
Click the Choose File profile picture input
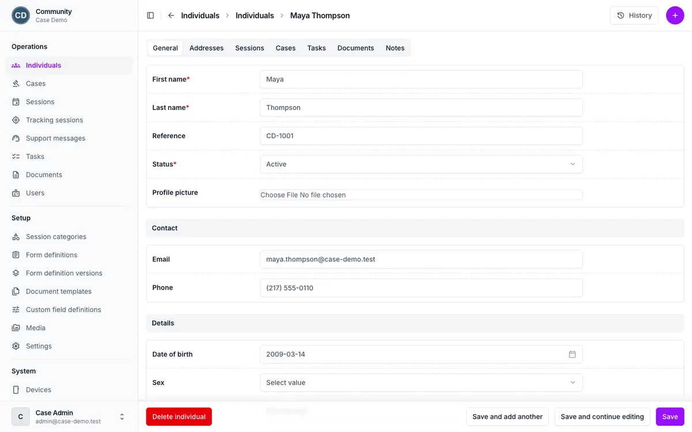coord(422,195)
